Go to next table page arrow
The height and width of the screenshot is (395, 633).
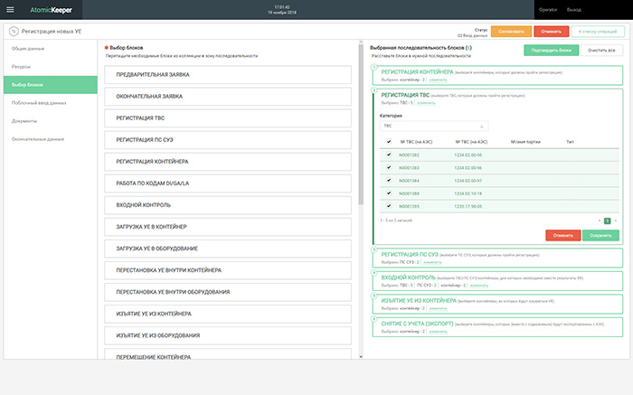click(618, 220)
